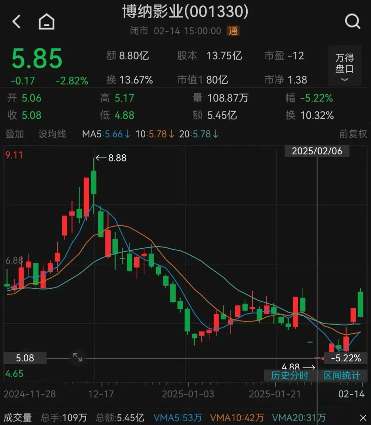Select the 成交量 indicator label
The image size is (371, 425).
click(x=18, y=418)
